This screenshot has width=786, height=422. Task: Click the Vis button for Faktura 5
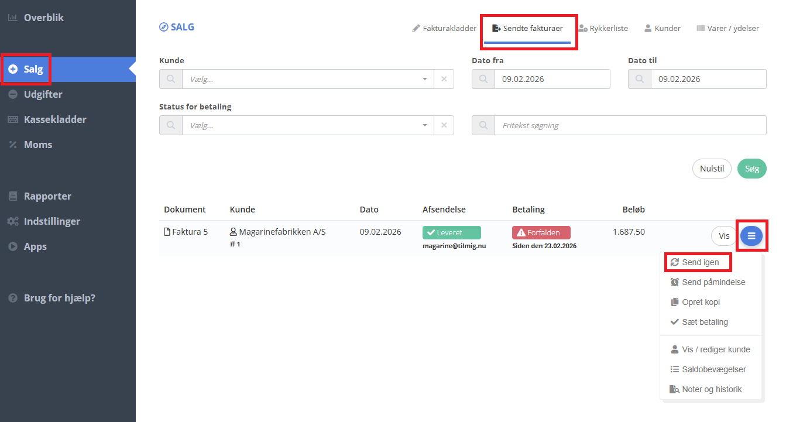(x=724, y=236)
